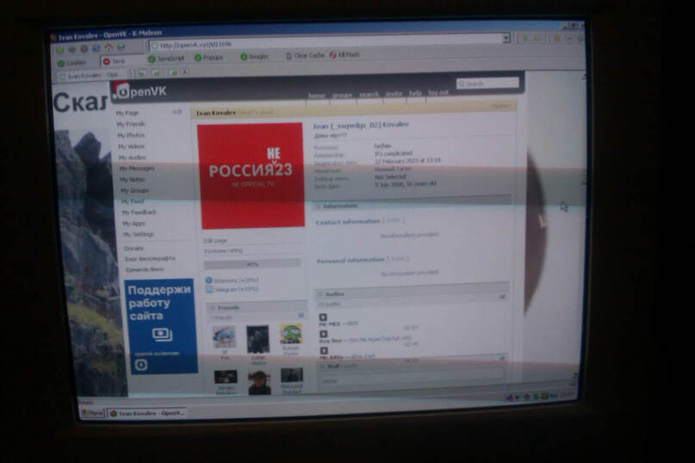Open the help link in OpenVK header

(x=415, y=93)
